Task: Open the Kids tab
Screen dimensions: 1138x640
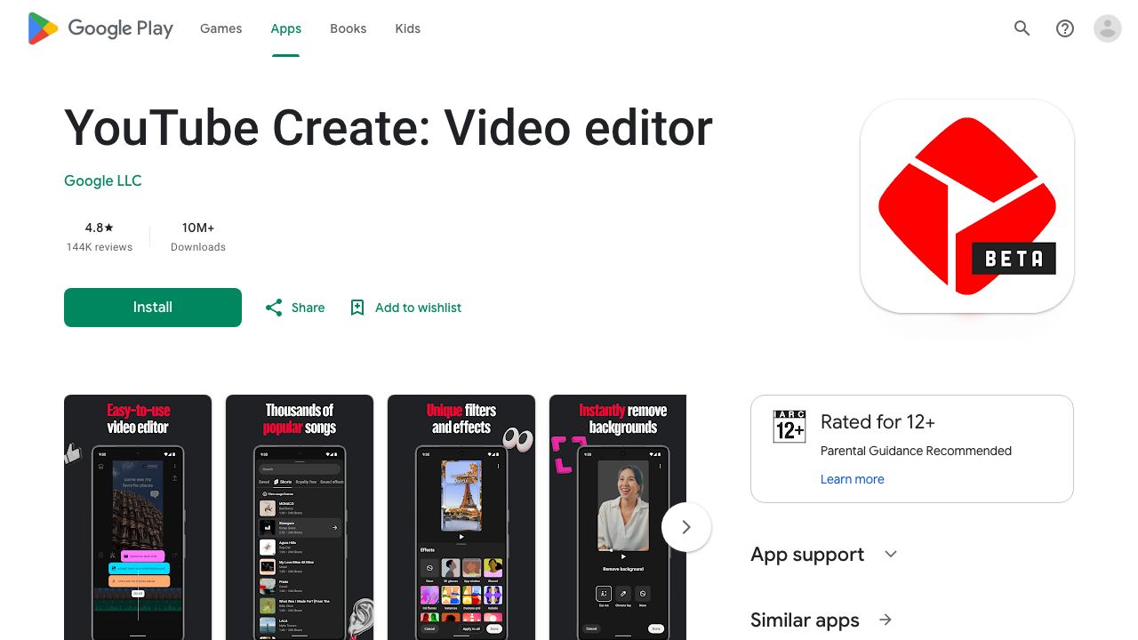Action: pos(408,28)
